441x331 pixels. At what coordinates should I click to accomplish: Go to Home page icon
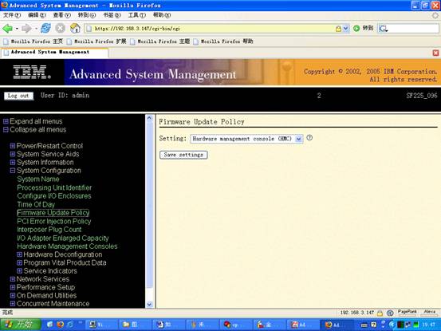[75, 28]
